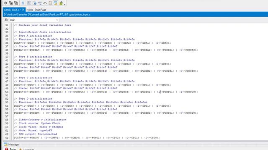
Task: Click comment '// Input/Output Ports initialization'
Action: point(43,32)
